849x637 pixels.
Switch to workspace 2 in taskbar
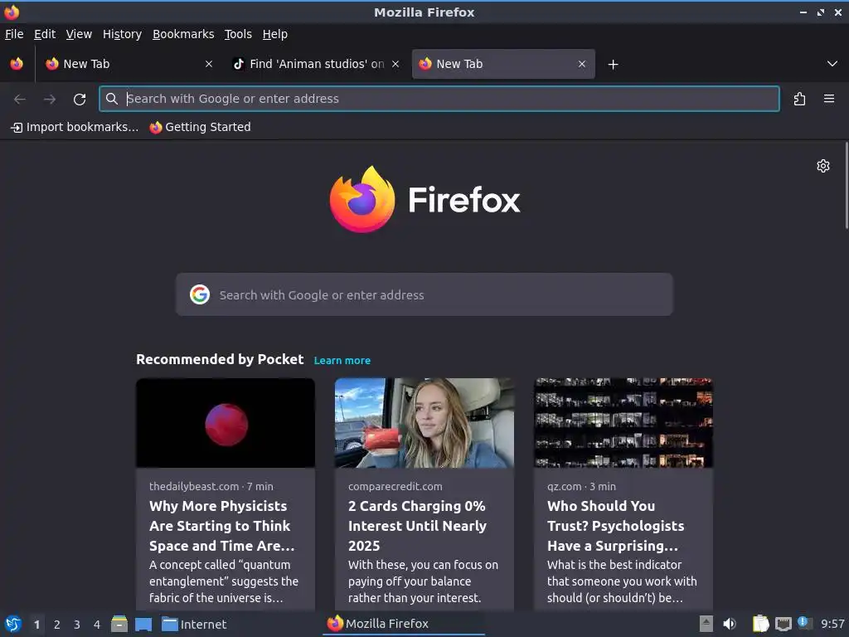click(x=57, y=625)
